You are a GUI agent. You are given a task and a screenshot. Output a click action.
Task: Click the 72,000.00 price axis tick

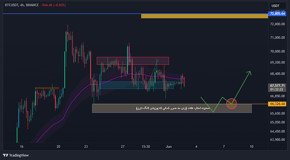tap(277, 24)
